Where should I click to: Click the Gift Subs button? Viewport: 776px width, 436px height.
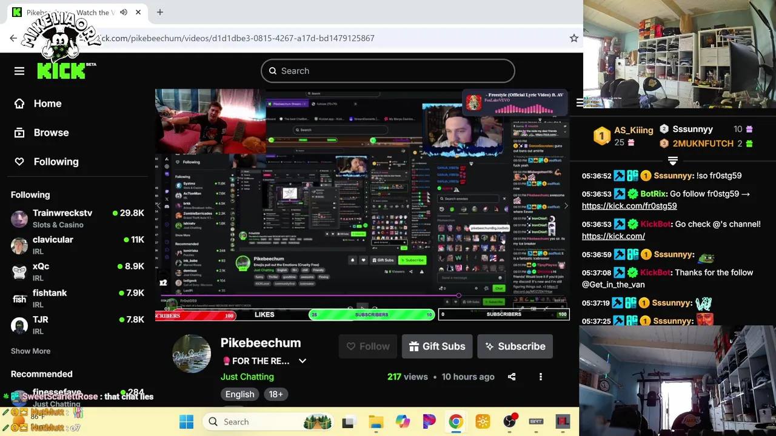pos(437,346)
